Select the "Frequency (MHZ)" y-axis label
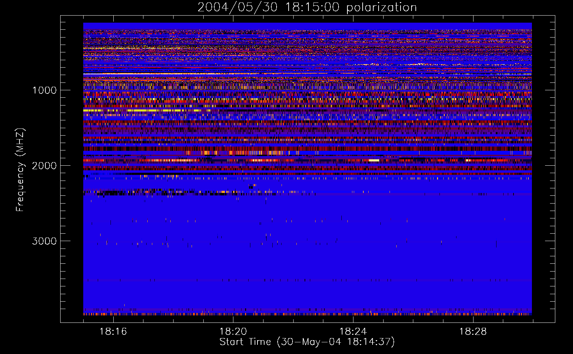Viewport: 573px width, 354px height. click(20, 170)
